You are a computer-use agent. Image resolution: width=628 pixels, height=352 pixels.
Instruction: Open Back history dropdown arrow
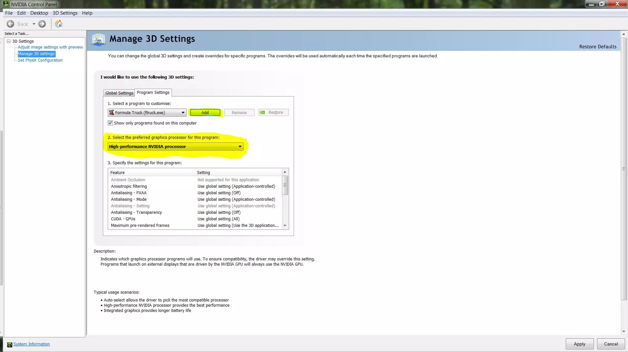34,24
